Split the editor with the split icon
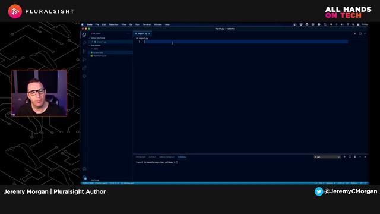 click(360, 34)
